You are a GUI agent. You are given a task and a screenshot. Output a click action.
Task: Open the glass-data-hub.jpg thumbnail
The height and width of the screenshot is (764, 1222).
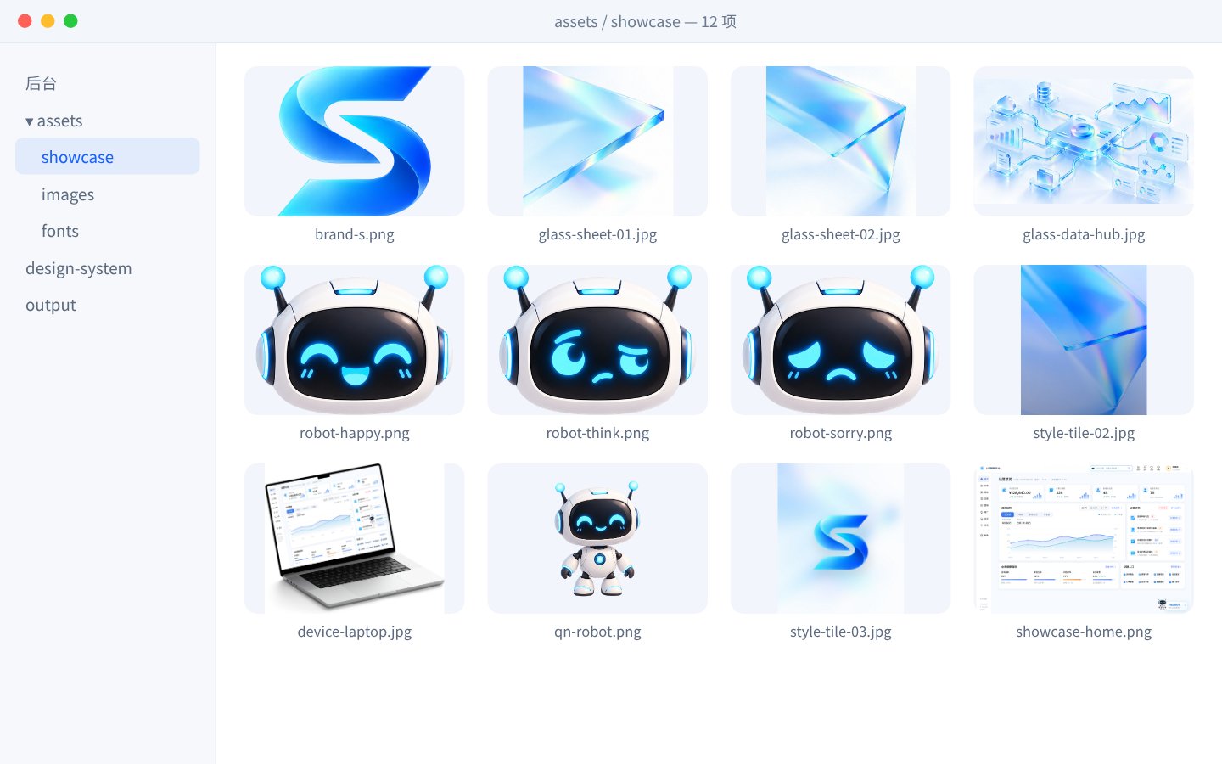pyautogui.click(x=1084, y=141)
